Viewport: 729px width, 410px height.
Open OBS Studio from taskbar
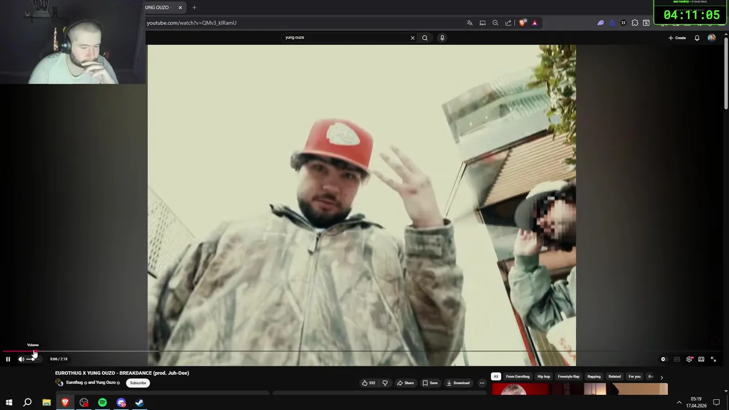click(x=84, y=403)
